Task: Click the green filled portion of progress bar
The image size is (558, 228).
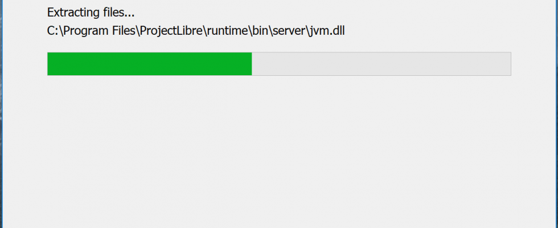Action: (x=149, y=64)
